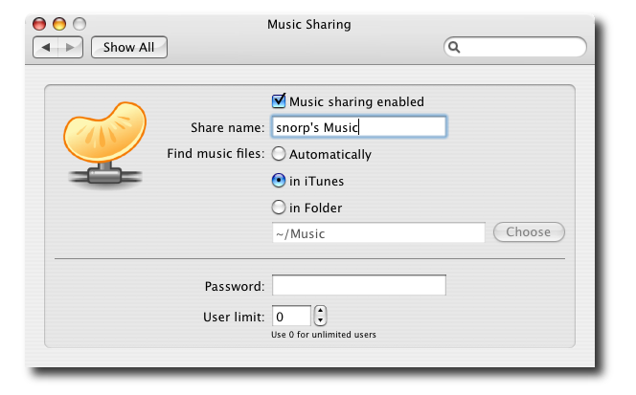Click the 'Password:' label
Screen dimensions: 636x395
235,286
